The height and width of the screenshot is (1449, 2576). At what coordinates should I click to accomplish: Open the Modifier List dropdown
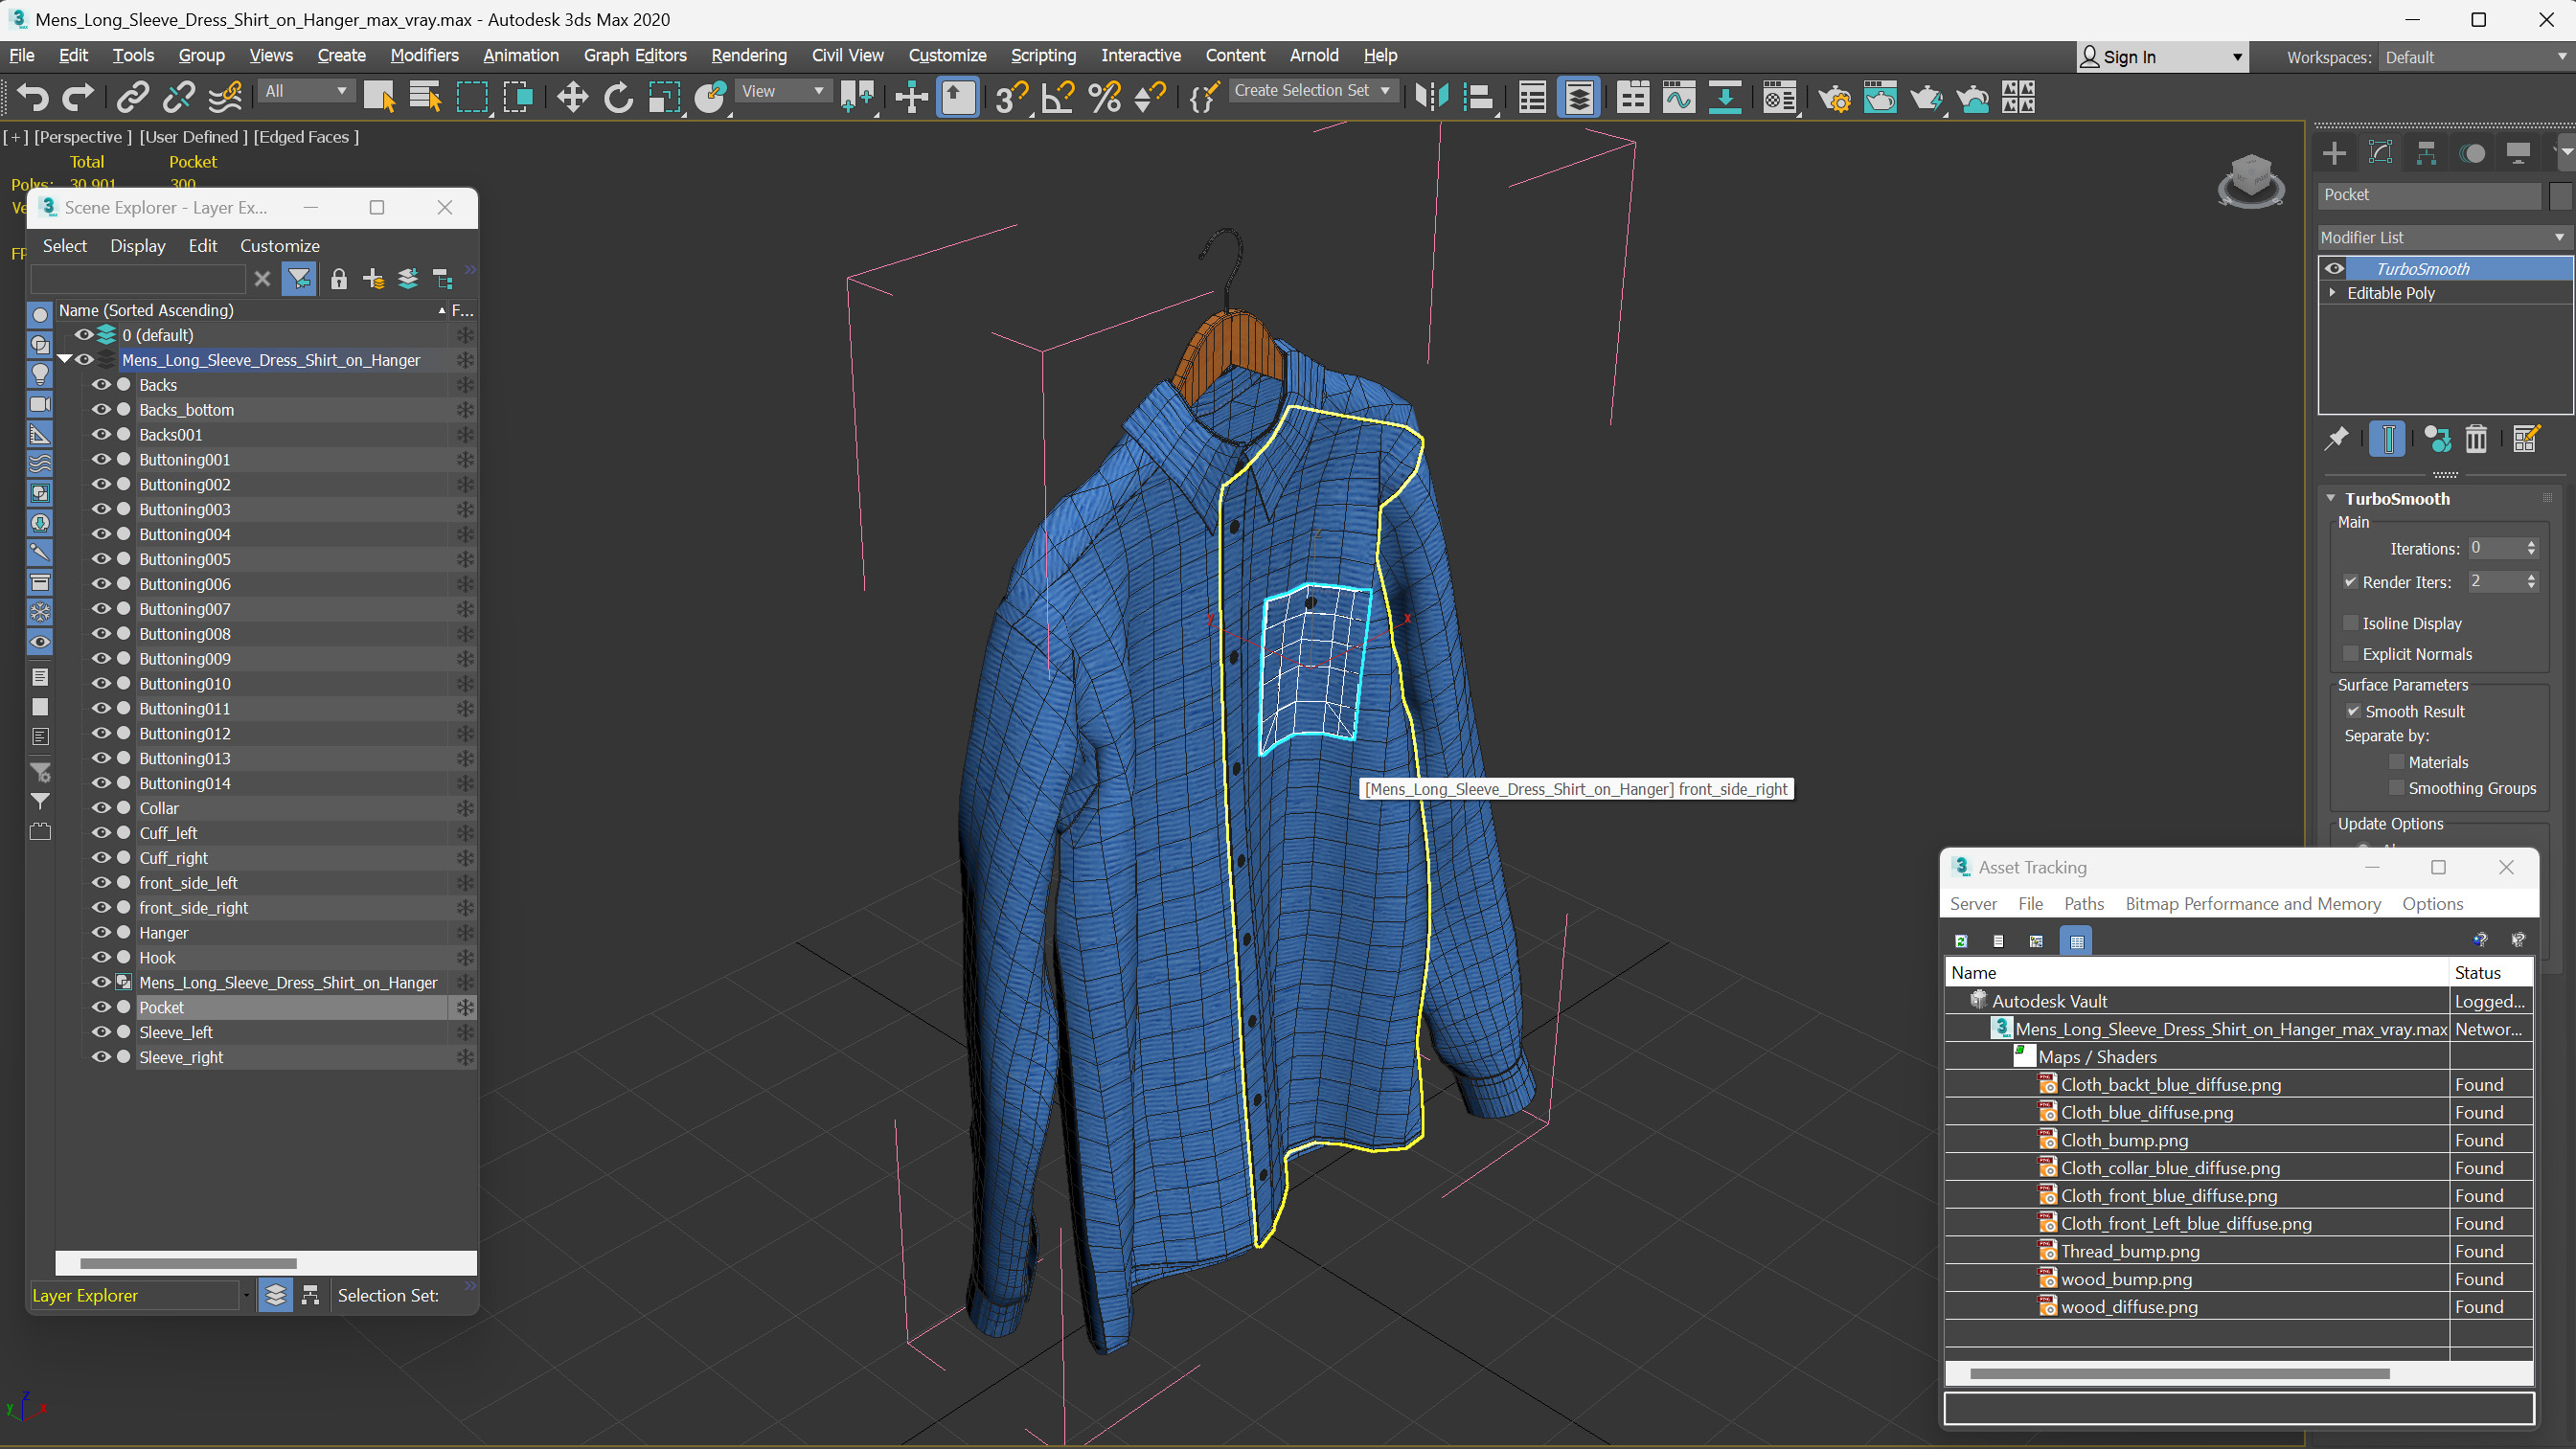tap(2444, 237)
